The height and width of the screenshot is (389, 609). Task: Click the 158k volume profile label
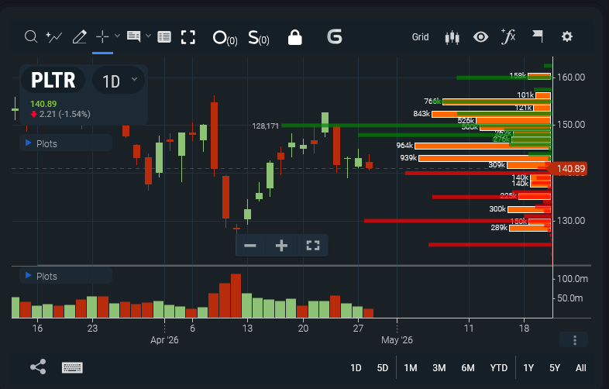point(518,75)
